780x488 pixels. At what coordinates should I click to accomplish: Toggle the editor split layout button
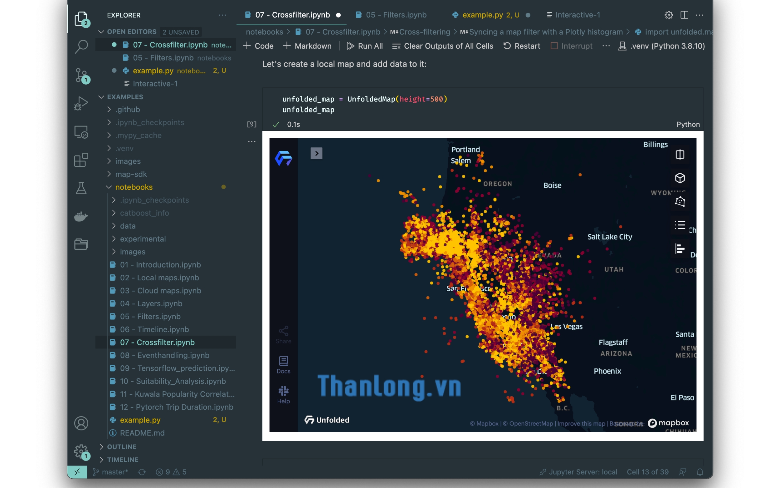coord(684,15)
